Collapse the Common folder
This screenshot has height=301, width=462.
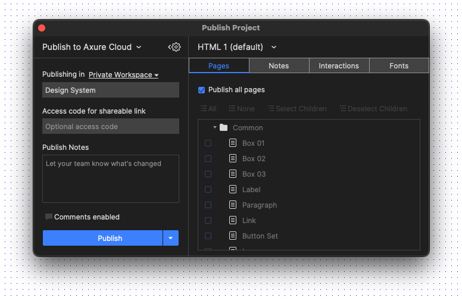tap(215, 127)
